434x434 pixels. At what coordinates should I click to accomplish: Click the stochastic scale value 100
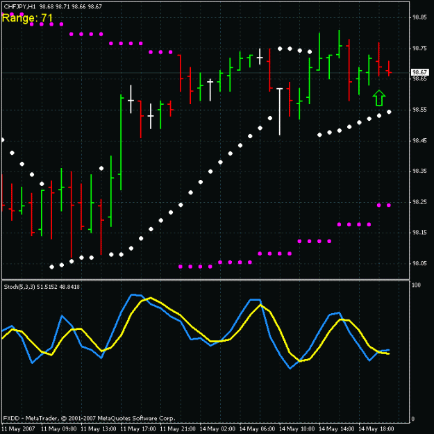[416, 285]
